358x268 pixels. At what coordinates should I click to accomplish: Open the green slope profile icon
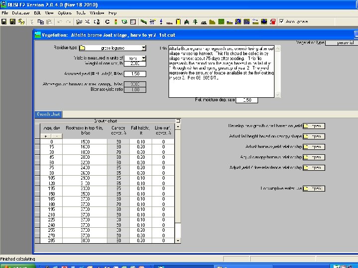pos(144,22)
